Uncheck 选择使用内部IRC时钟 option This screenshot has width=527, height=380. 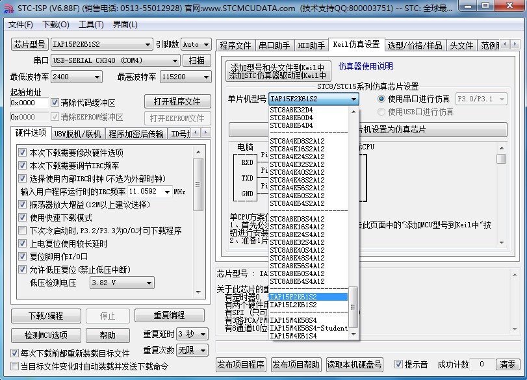(x=23, y=179)
